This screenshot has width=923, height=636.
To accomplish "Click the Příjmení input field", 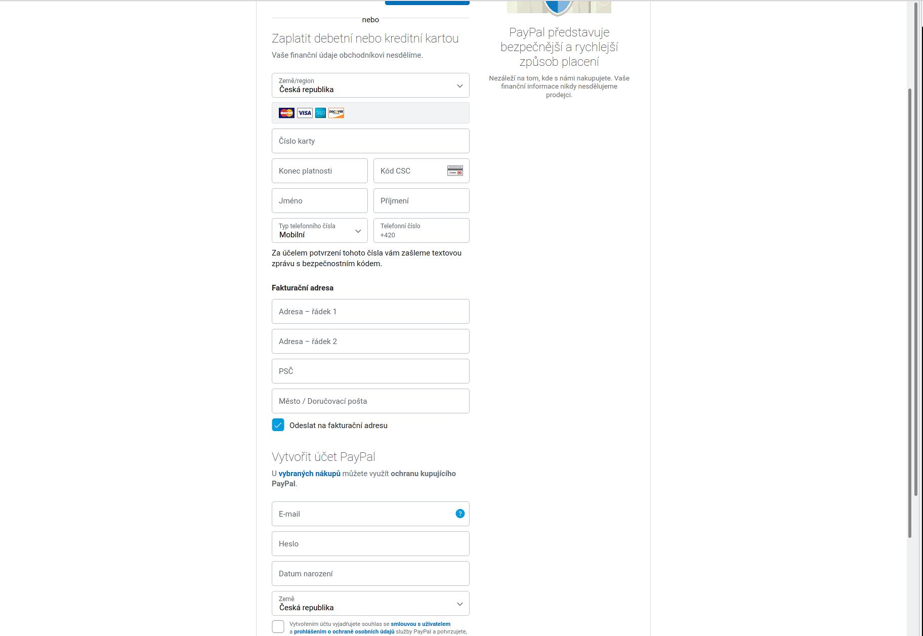I will [x=422, y=200].
